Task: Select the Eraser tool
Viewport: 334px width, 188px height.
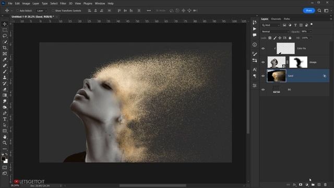Action: point(5,89)
